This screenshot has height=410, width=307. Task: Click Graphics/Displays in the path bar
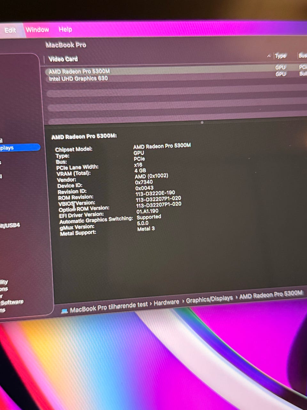(209, 299)
